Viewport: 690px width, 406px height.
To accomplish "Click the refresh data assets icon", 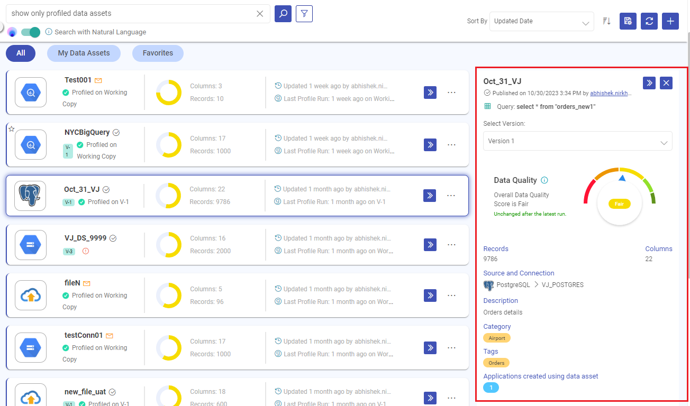I will pyautogui.click(x=649, y=21).
